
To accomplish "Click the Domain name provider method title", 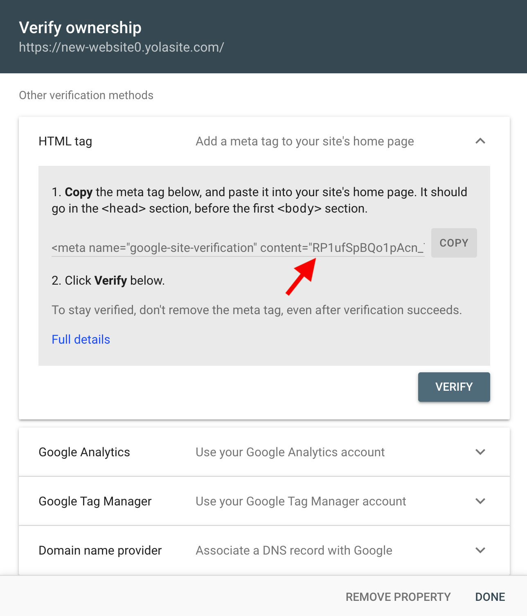I will click(x=100, y=550).
